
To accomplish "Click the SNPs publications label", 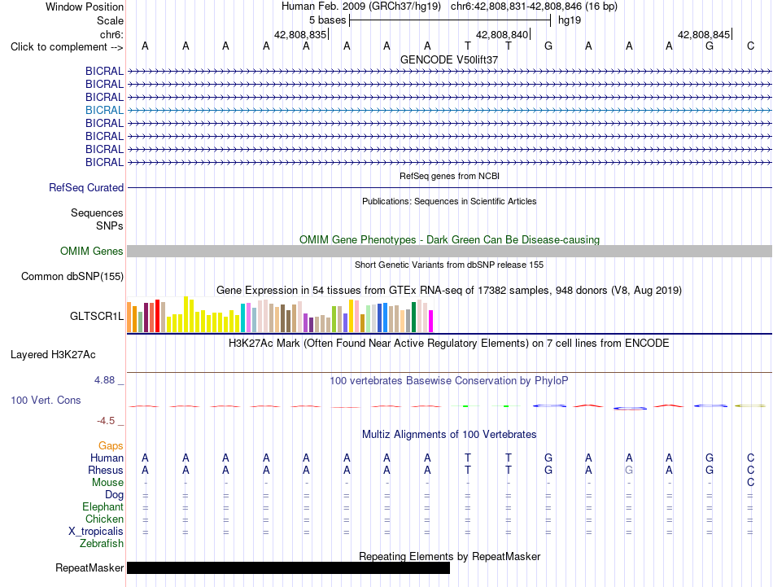I will click(x=110, y=226).
